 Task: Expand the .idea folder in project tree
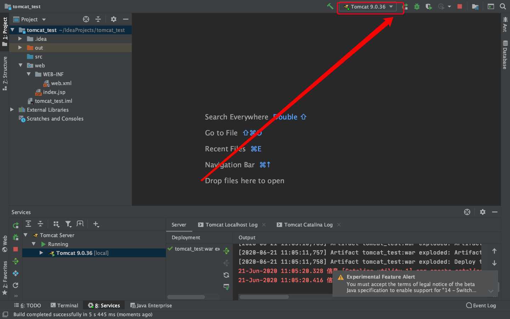pyautogui.click(x=20, y=39)
